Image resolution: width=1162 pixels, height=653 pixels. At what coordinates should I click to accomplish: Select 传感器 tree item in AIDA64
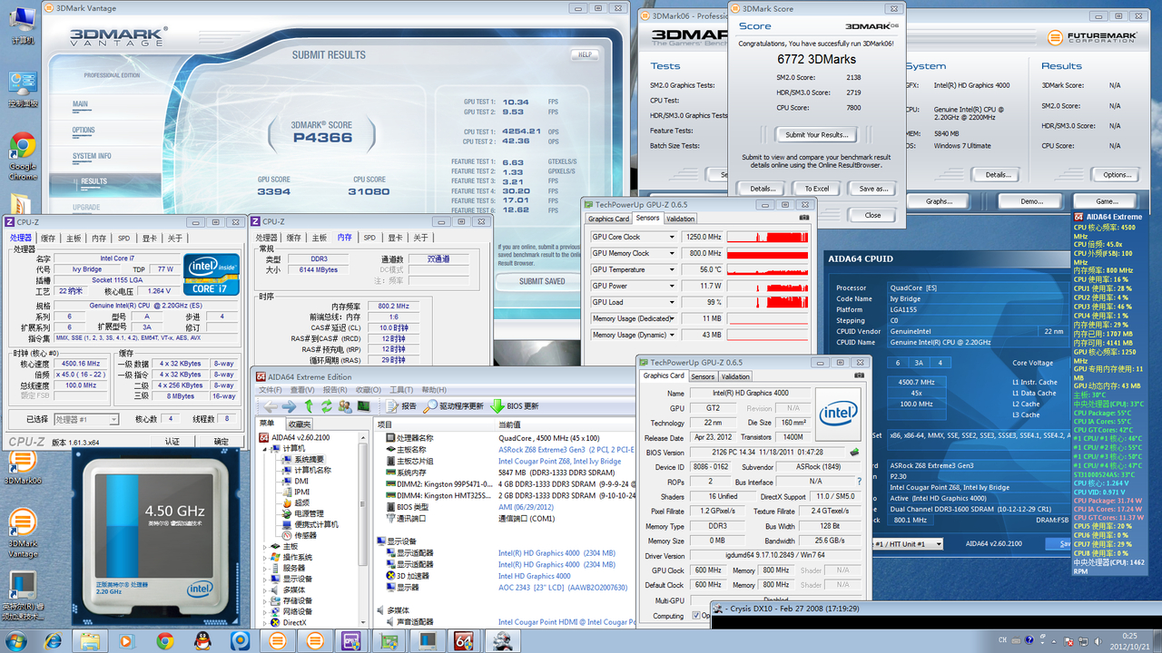pos(299,536)
